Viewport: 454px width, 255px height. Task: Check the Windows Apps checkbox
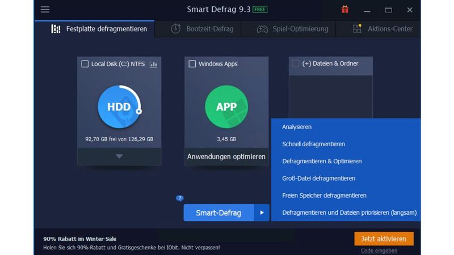pos(192,64)
